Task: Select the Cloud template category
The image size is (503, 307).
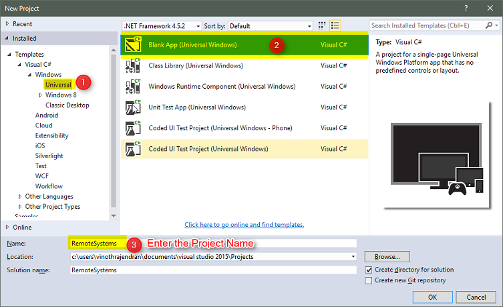Action: pos(43,125)
